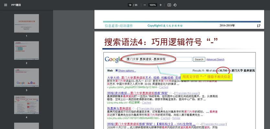Select page 1 thumbnail
This screenshot has width=270, height=129.
pos(27,23)
